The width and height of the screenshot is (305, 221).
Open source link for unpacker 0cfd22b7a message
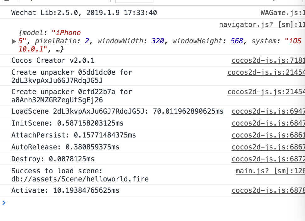(x=266, y=92)
